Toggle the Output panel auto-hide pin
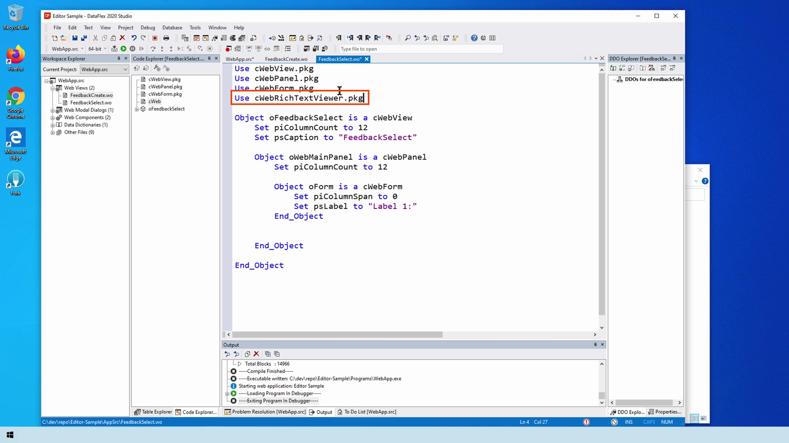This screenshot has height=443, width=789. [595, 345]
